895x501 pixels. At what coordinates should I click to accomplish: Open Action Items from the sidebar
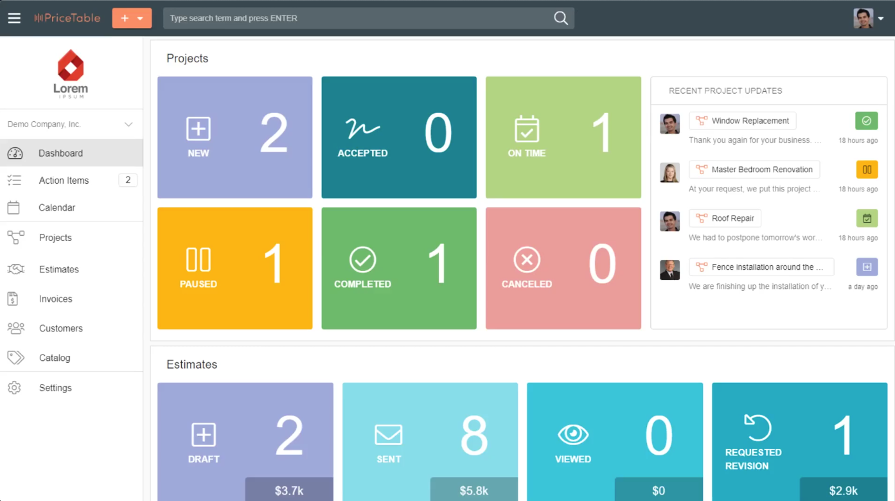[64, 180]
